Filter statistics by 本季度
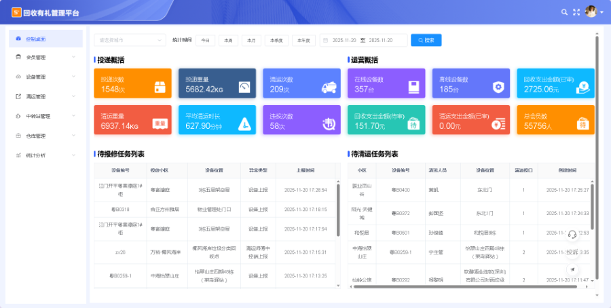This screenshot has width=611, height=308. tap(277, 41)
